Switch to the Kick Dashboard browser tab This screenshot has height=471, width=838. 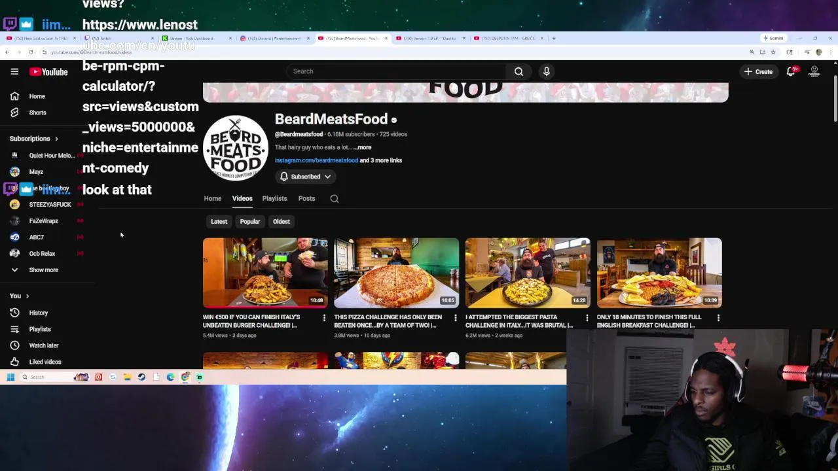point(197,38)
